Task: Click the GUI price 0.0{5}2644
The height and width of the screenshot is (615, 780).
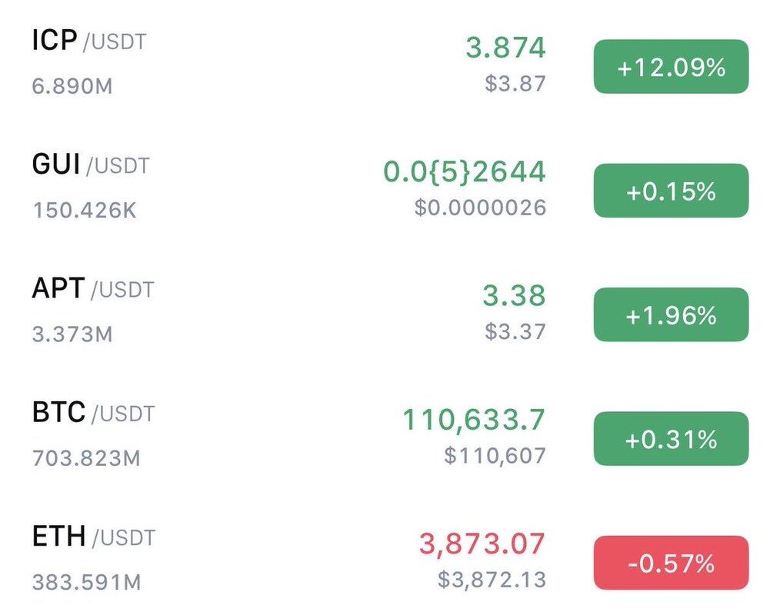Action: point(465,172)
